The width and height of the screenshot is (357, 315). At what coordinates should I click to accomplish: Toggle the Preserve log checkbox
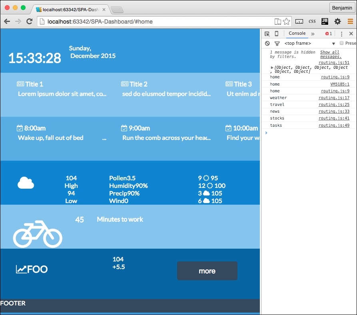tap(341, 43)
